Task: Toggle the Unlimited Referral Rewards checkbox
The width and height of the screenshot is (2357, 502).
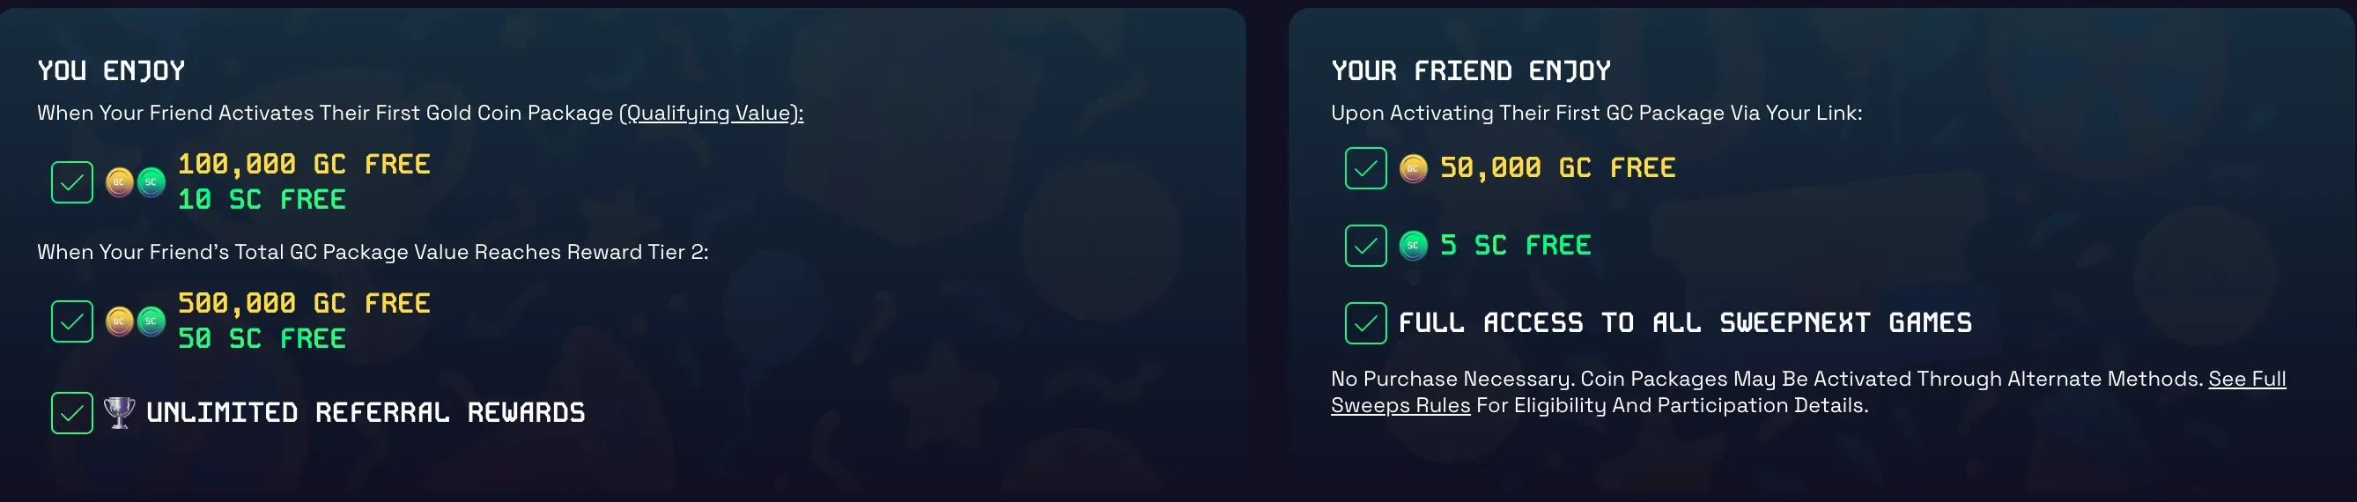Action: click(72, 412)
